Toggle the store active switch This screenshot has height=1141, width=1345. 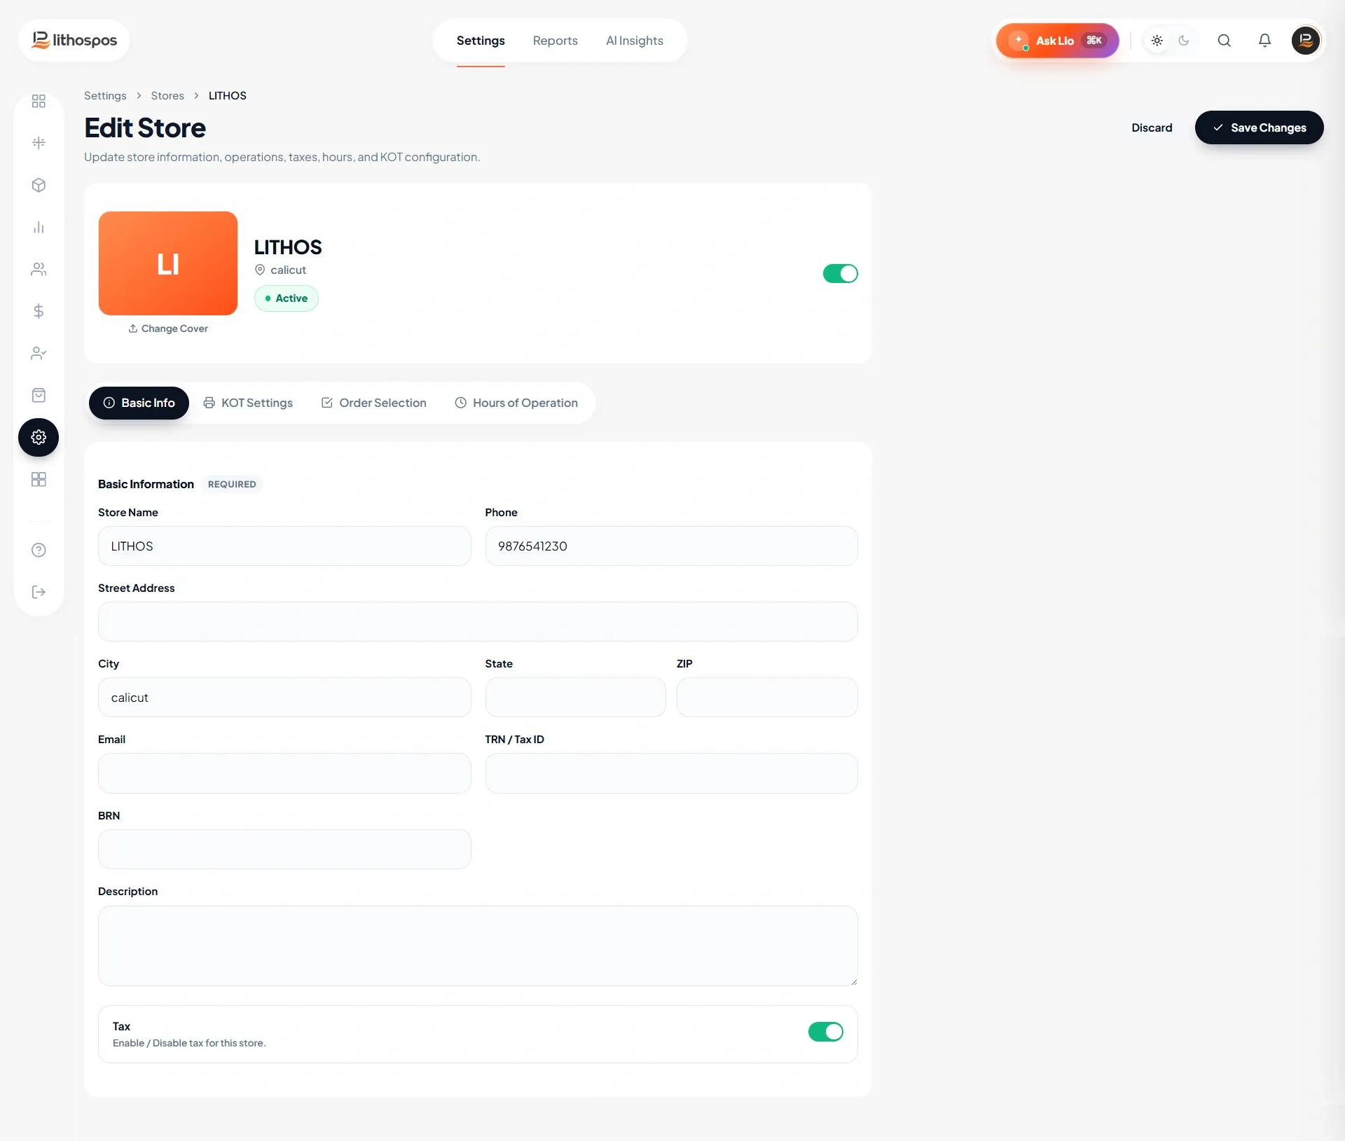(x=840, y=273)
